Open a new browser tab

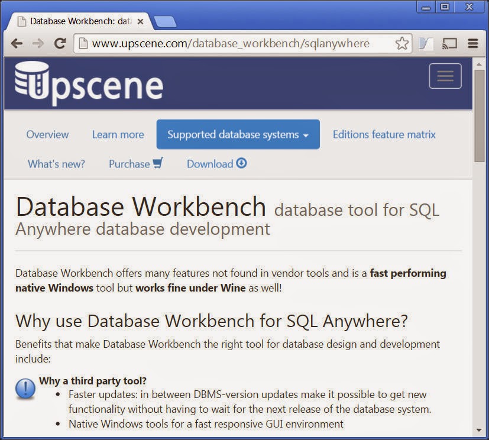(x=164, y=20)
